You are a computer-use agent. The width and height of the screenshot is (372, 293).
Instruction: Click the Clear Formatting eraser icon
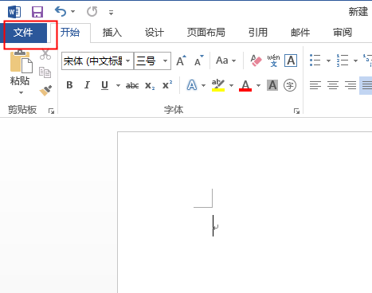[x=256, y=61]
